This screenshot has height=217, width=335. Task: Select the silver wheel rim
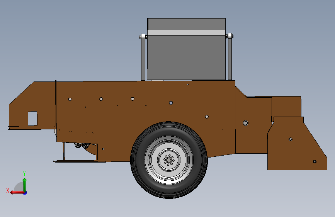tap(169, 160)
